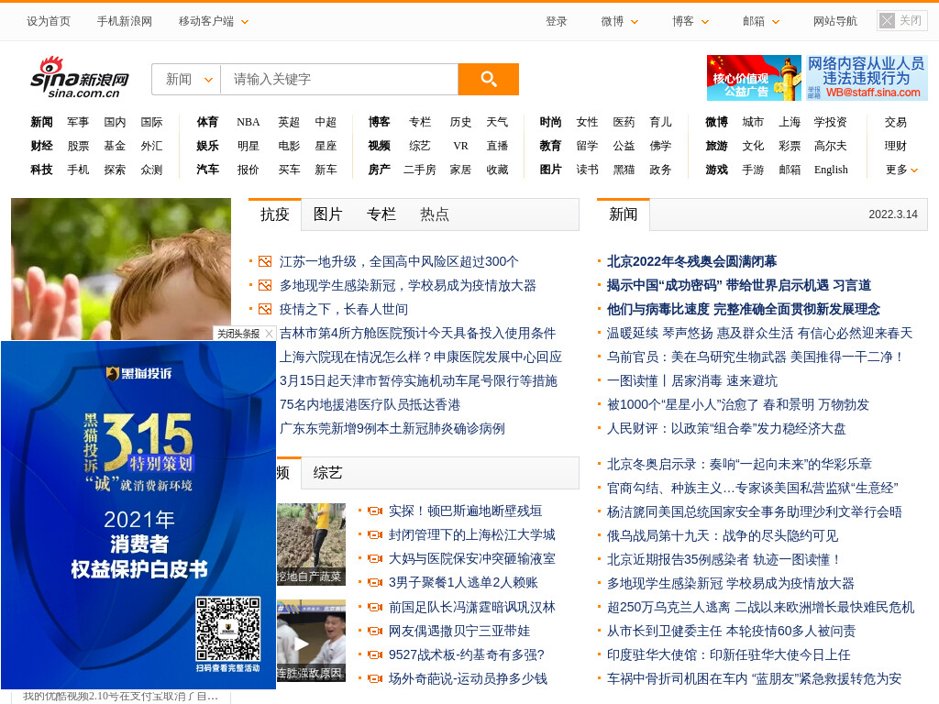Open 北京近期报告35例感染者 article
939x704 pixels.
(723, 560)
